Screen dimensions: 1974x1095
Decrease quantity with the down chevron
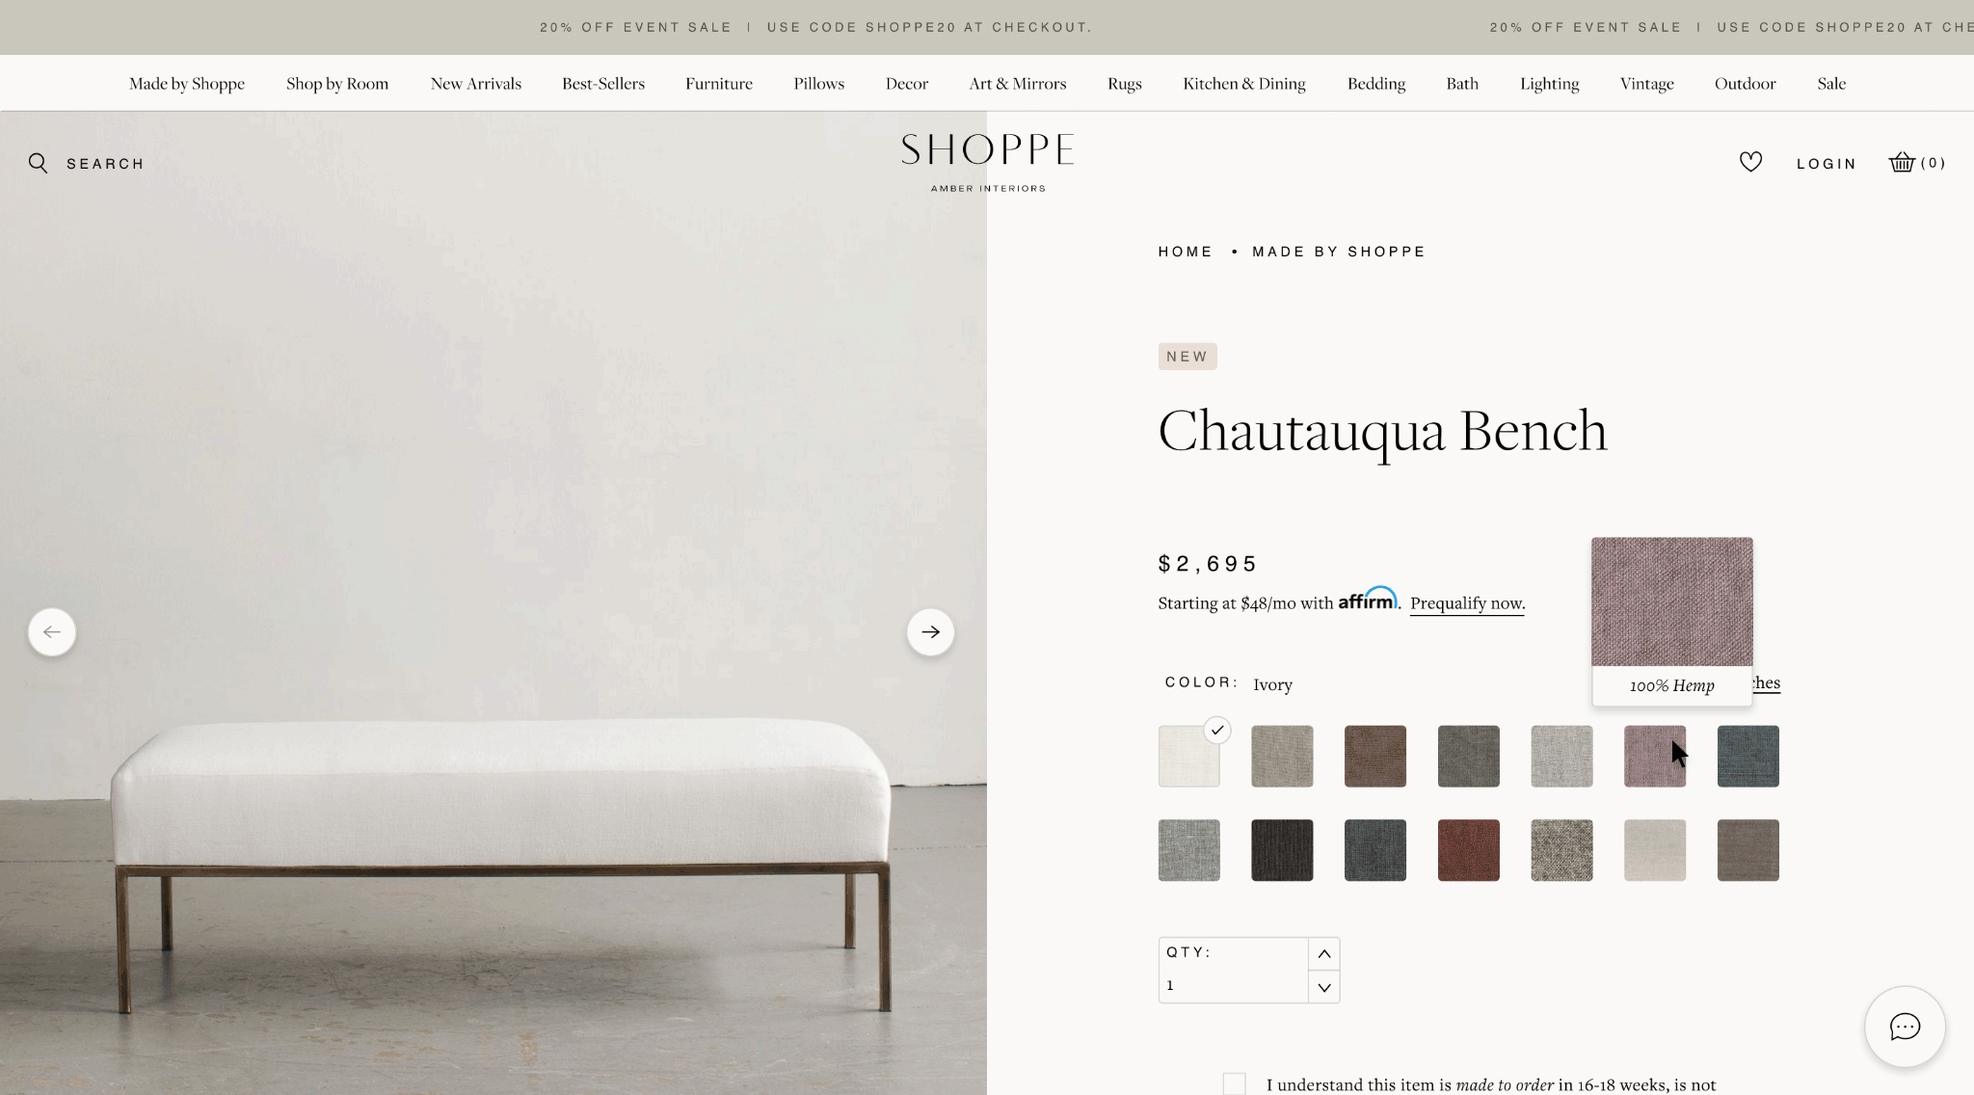pos(1323,987)
